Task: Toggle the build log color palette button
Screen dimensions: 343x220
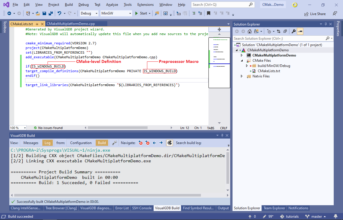Action: (x=170, y=143)
